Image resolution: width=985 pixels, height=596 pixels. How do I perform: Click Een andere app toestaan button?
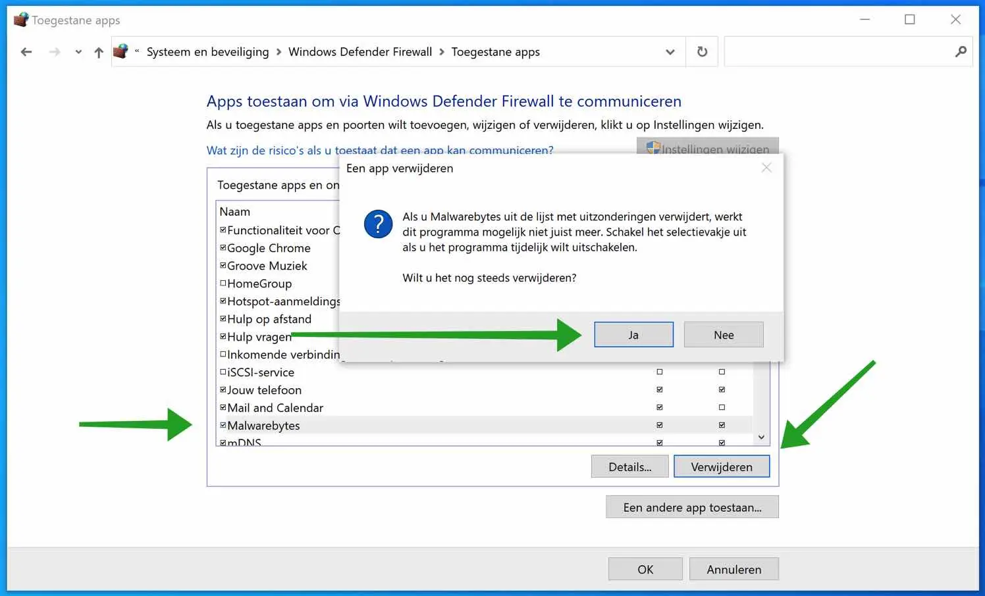pyautogui.click(x=692, y=507)
